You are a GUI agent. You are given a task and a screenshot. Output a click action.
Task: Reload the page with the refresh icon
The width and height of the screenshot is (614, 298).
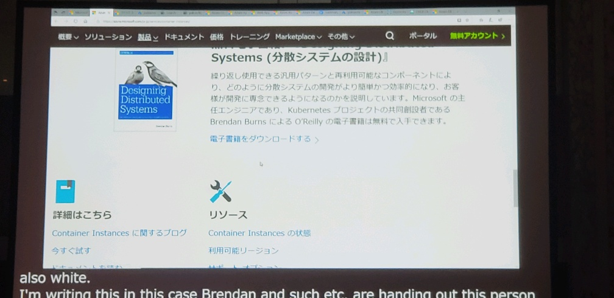click(x=75, y=21)
